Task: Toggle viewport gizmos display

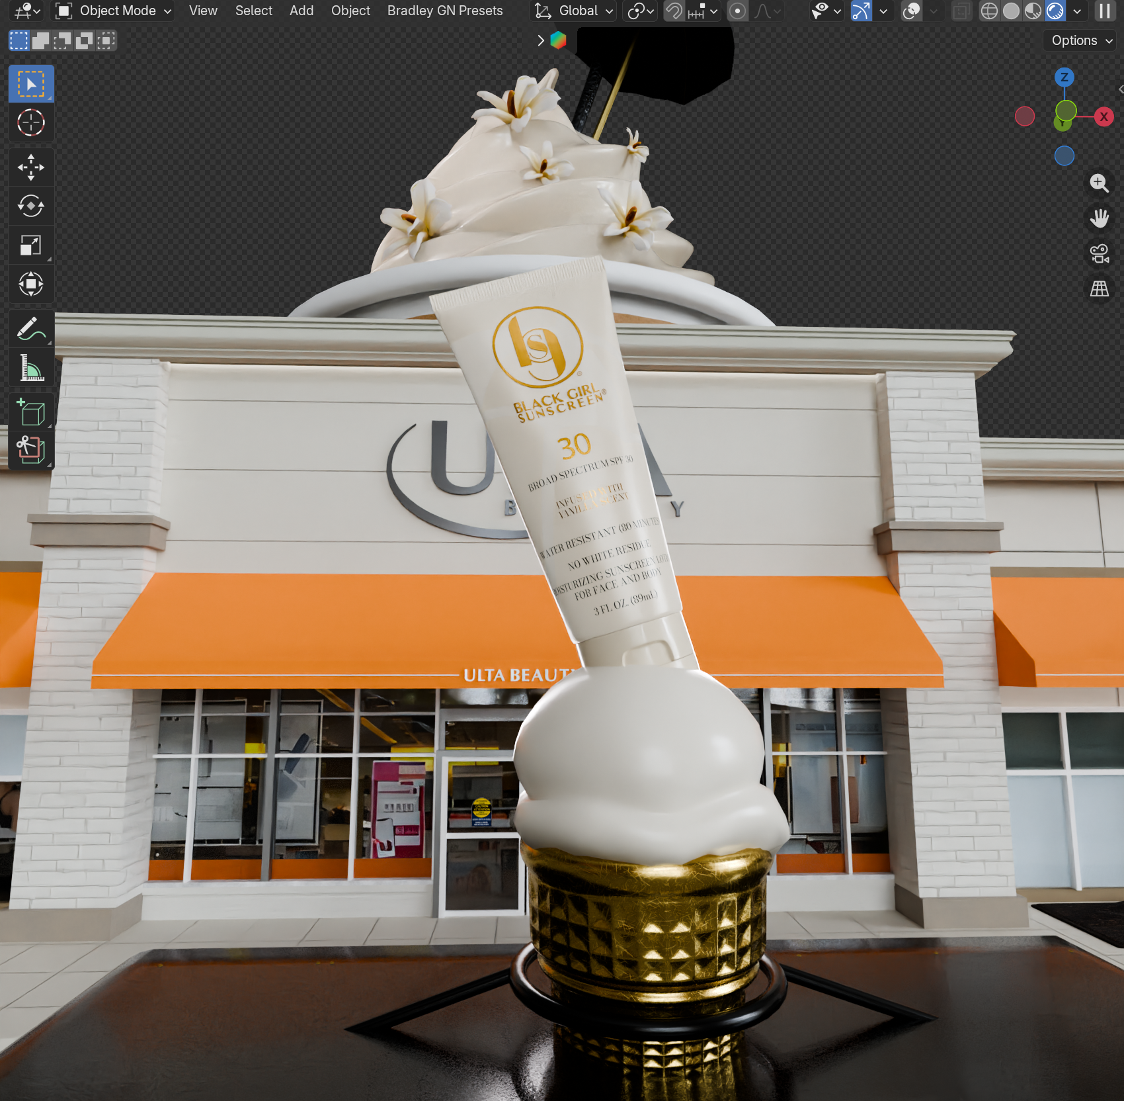Action: [861, 11]
